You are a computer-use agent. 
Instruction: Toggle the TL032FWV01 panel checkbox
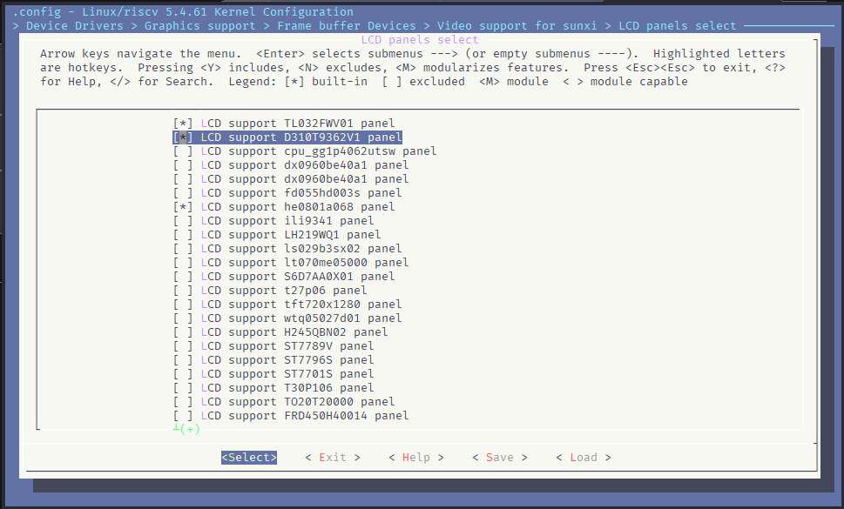183,124
